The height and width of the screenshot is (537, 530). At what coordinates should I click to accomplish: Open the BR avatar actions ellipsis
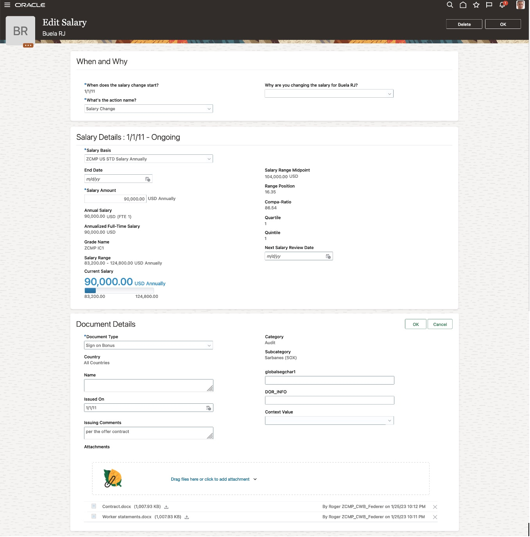[x=28, y=45]
